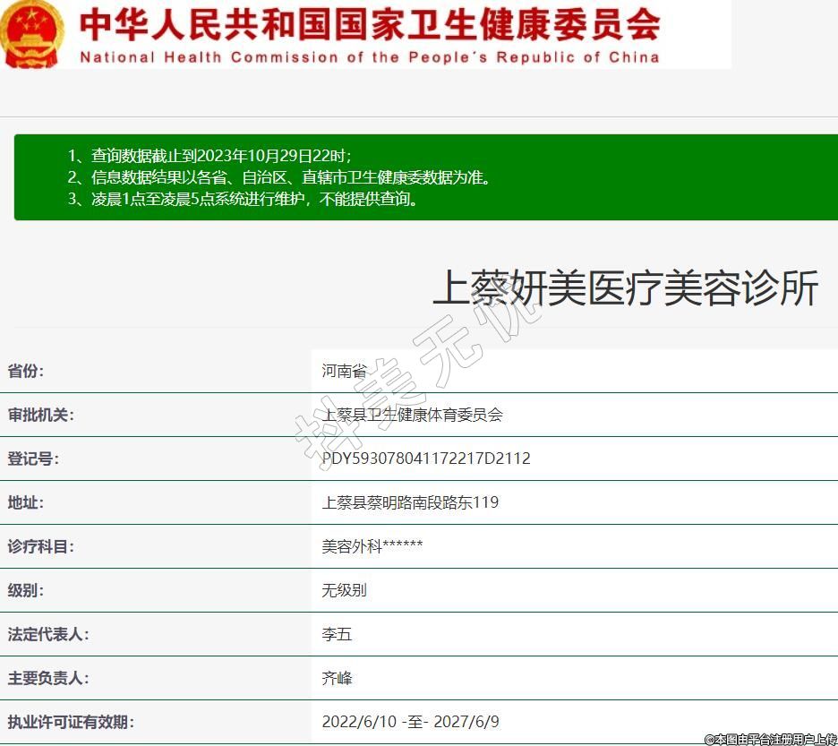Click the clinic name heading 上蔡妍美医疗美容诊所
Viewport: 838px width, 746px height.
coord(625,289)
